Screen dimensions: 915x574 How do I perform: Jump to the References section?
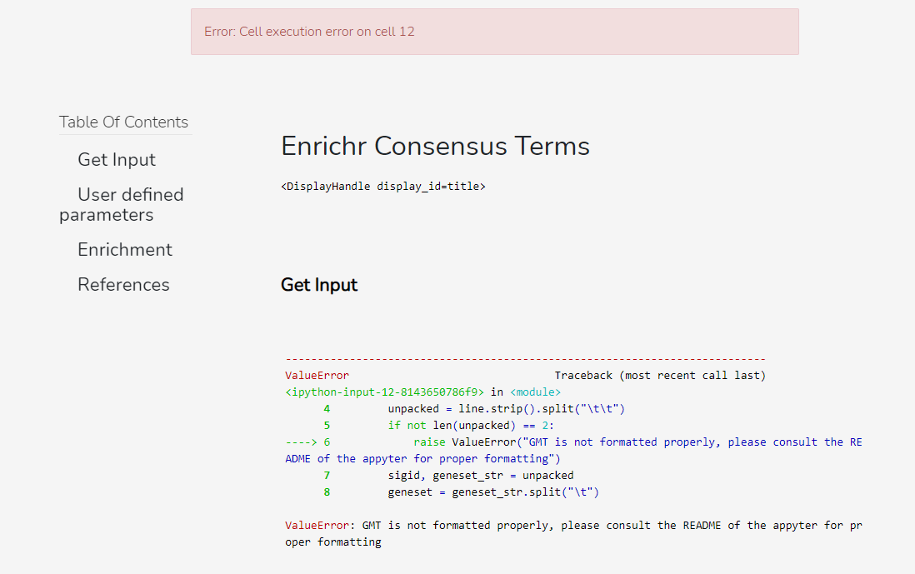tap(123, 284)
